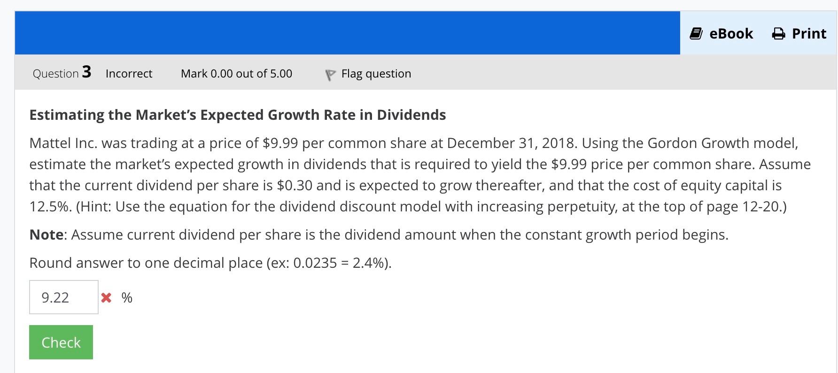The width and height of the screenshot is (838, 373).
Task: Click the answer input containing 9.22
Action: [63, 297]
